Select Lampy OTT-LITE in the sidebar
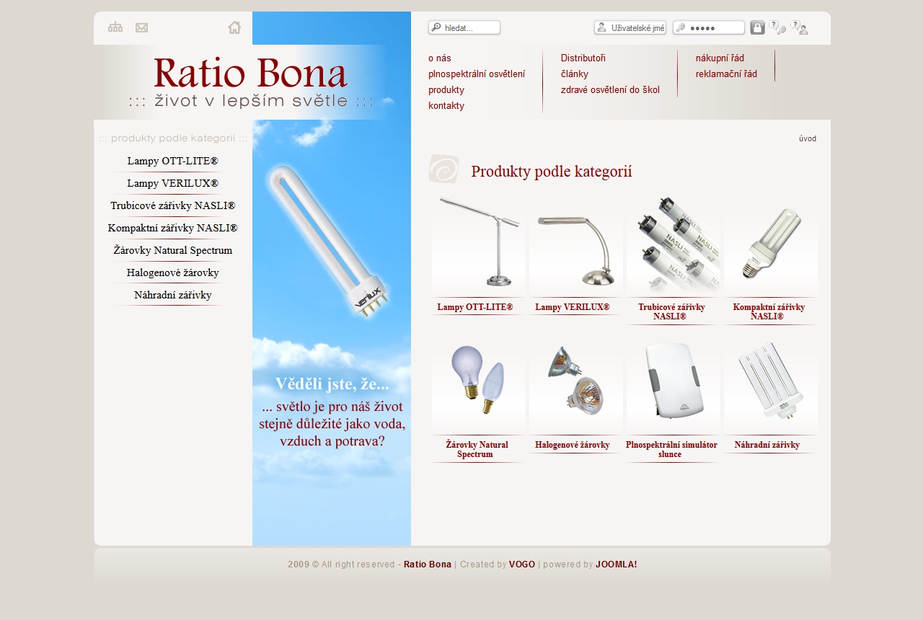 coord(172,161)
